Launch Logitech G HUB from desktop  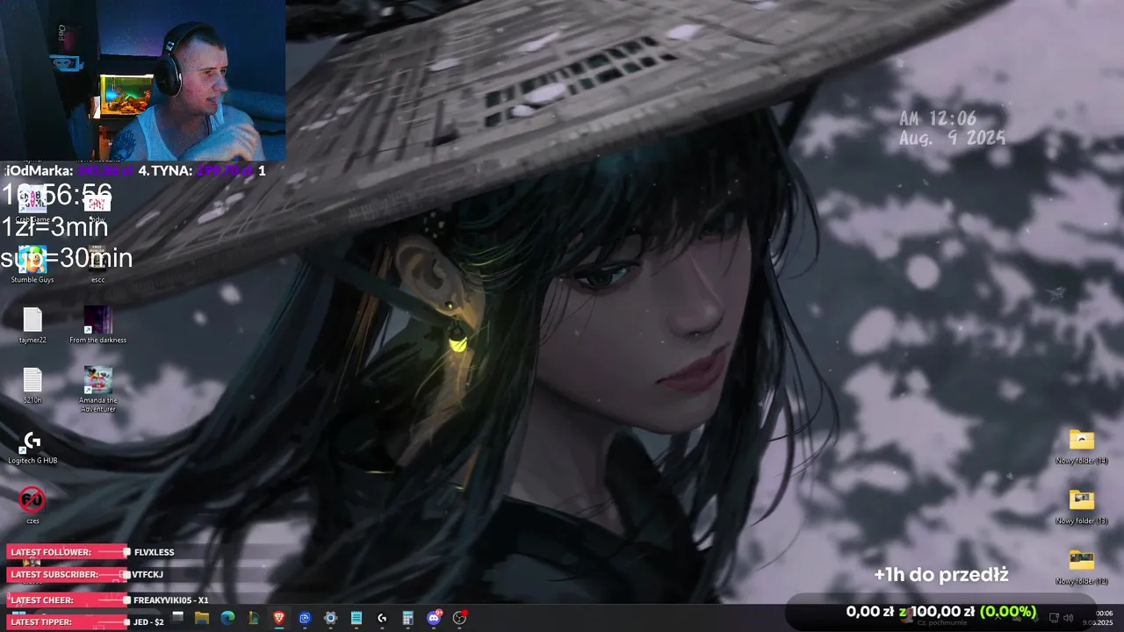(x=32, y=448)
